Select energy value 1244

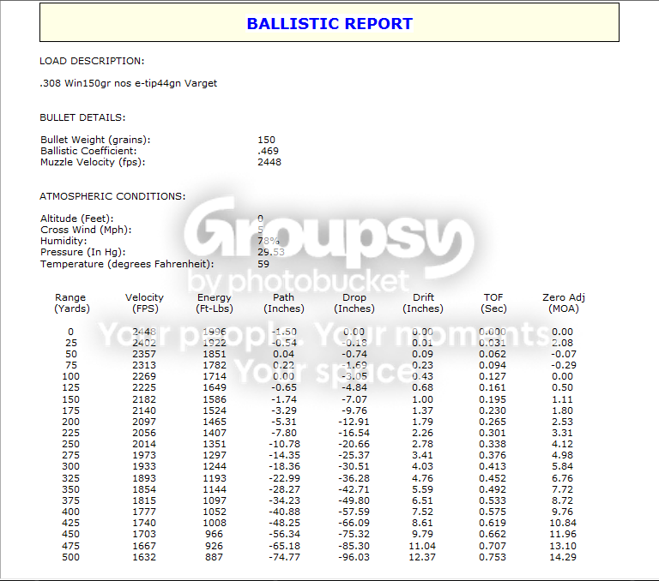click(x=215, y=466)
